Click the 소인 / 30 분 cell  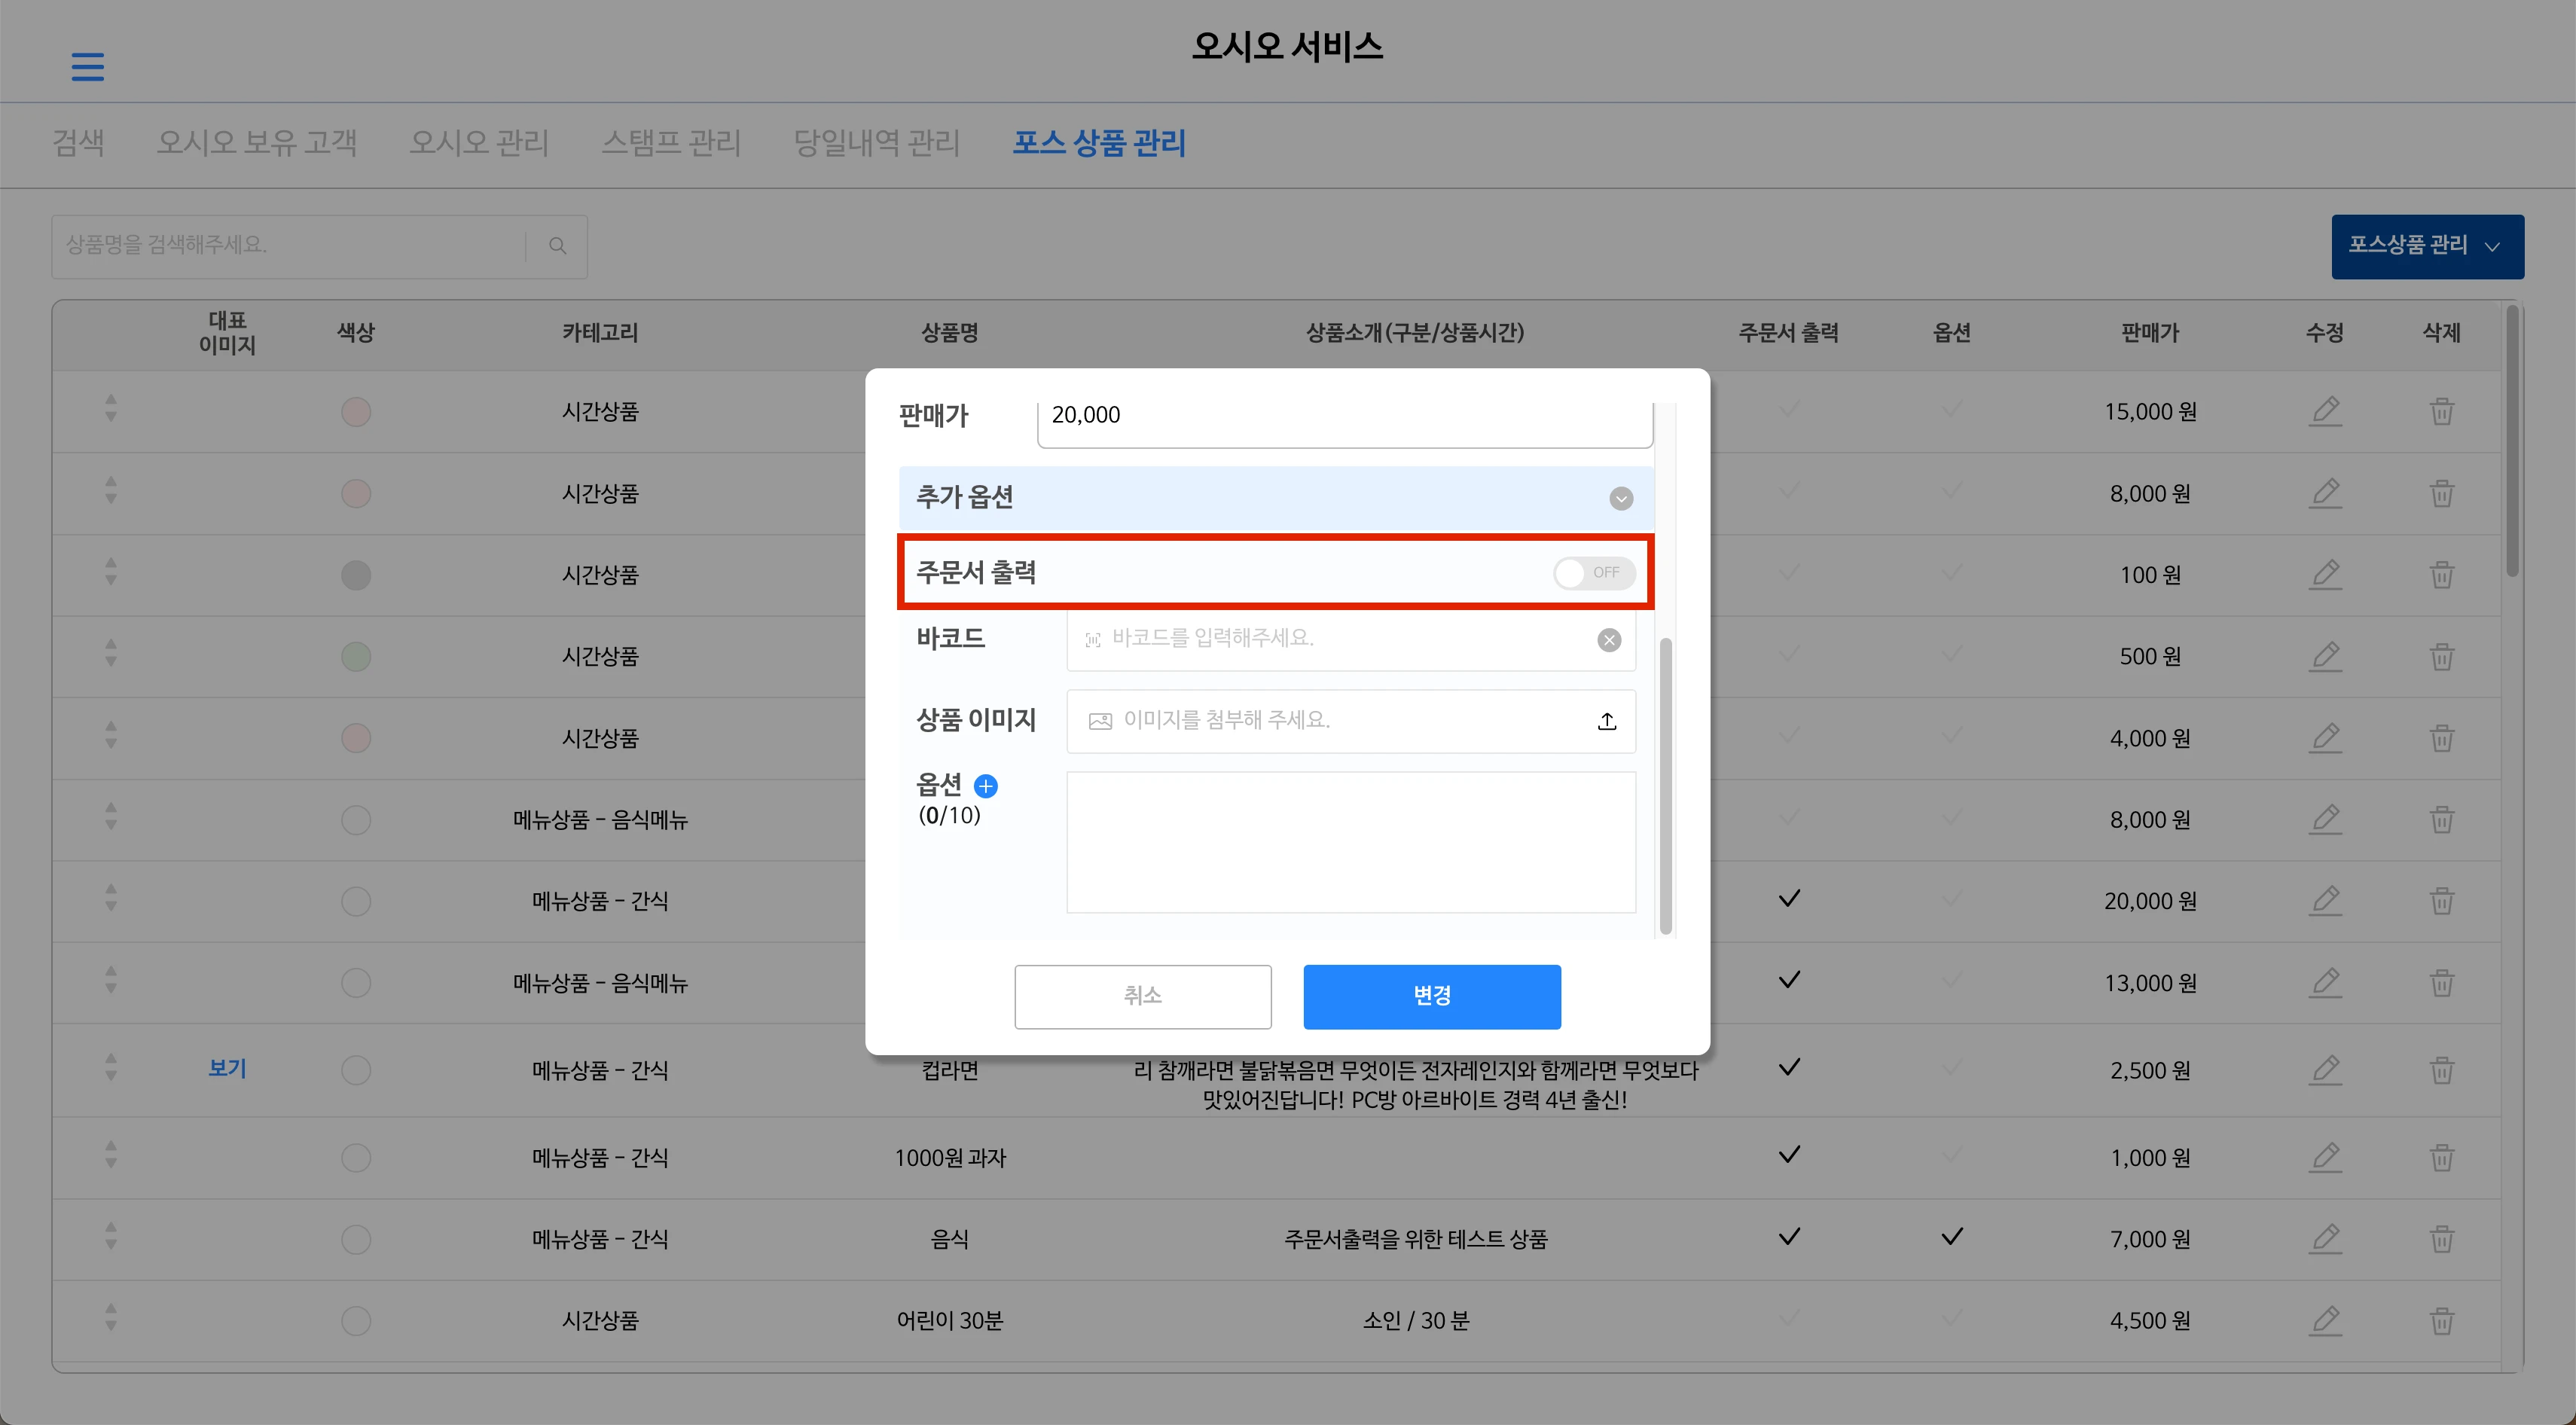point(1415,1321)
